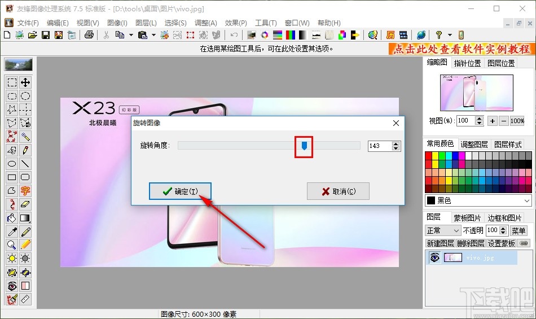Choose the star-shaped selection tool
Image resolution: width=536 pixels, height=319 pixels.
(12, 110)
